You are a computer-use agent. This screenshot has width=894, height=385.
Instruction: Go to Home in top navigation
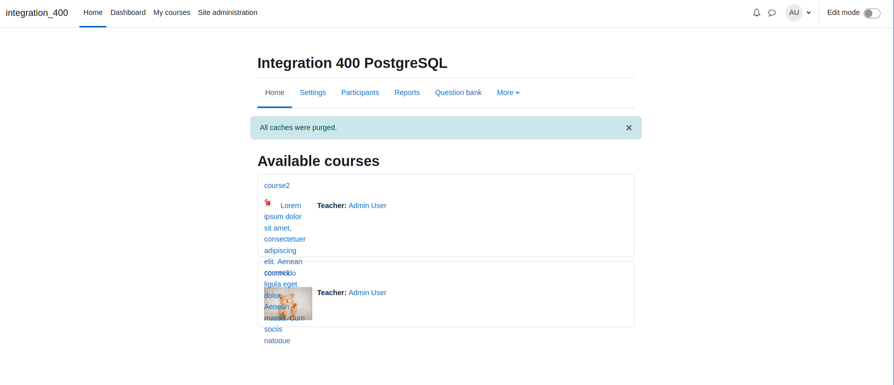[x=93, y=12]
